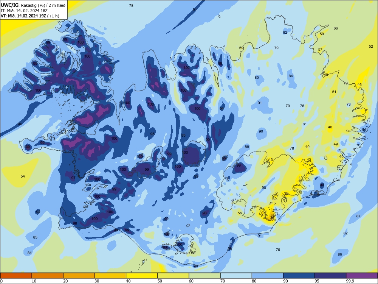The image size is (378, 284).
Task: Click the purple legend swatch above 99.9
Action: (x=362, y=276)
